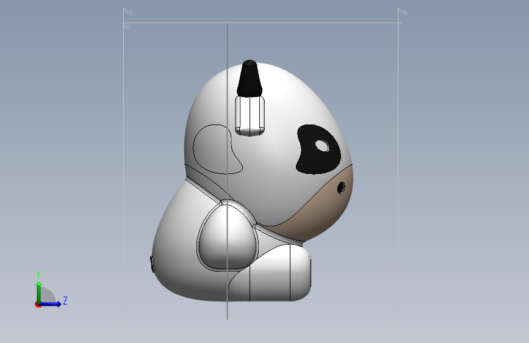Click the white cylinder below the horn
Viewport: 529px width, 343px height.
tap(250, 116)
